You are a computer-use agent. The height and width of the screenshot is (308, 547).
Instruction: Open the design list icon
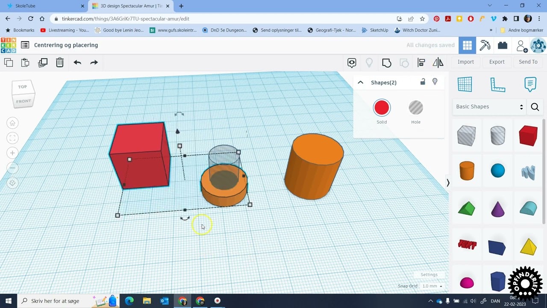(25, 45)
